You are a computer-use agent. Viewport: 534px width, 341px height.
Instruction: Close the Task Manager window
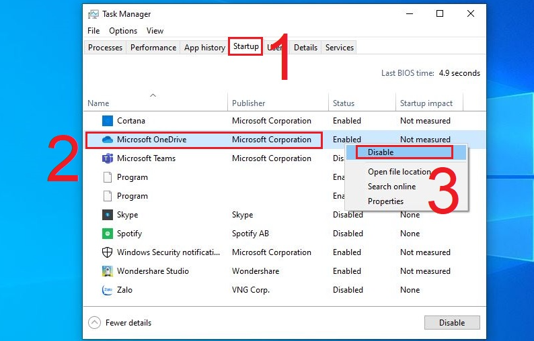click(471, 13)
